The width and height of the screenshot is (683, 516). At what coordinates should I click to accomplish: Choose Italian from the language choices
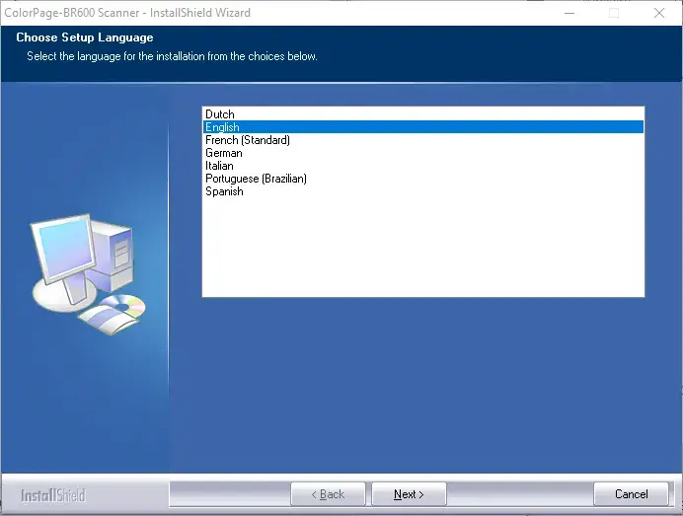click(x=219, y=166)
